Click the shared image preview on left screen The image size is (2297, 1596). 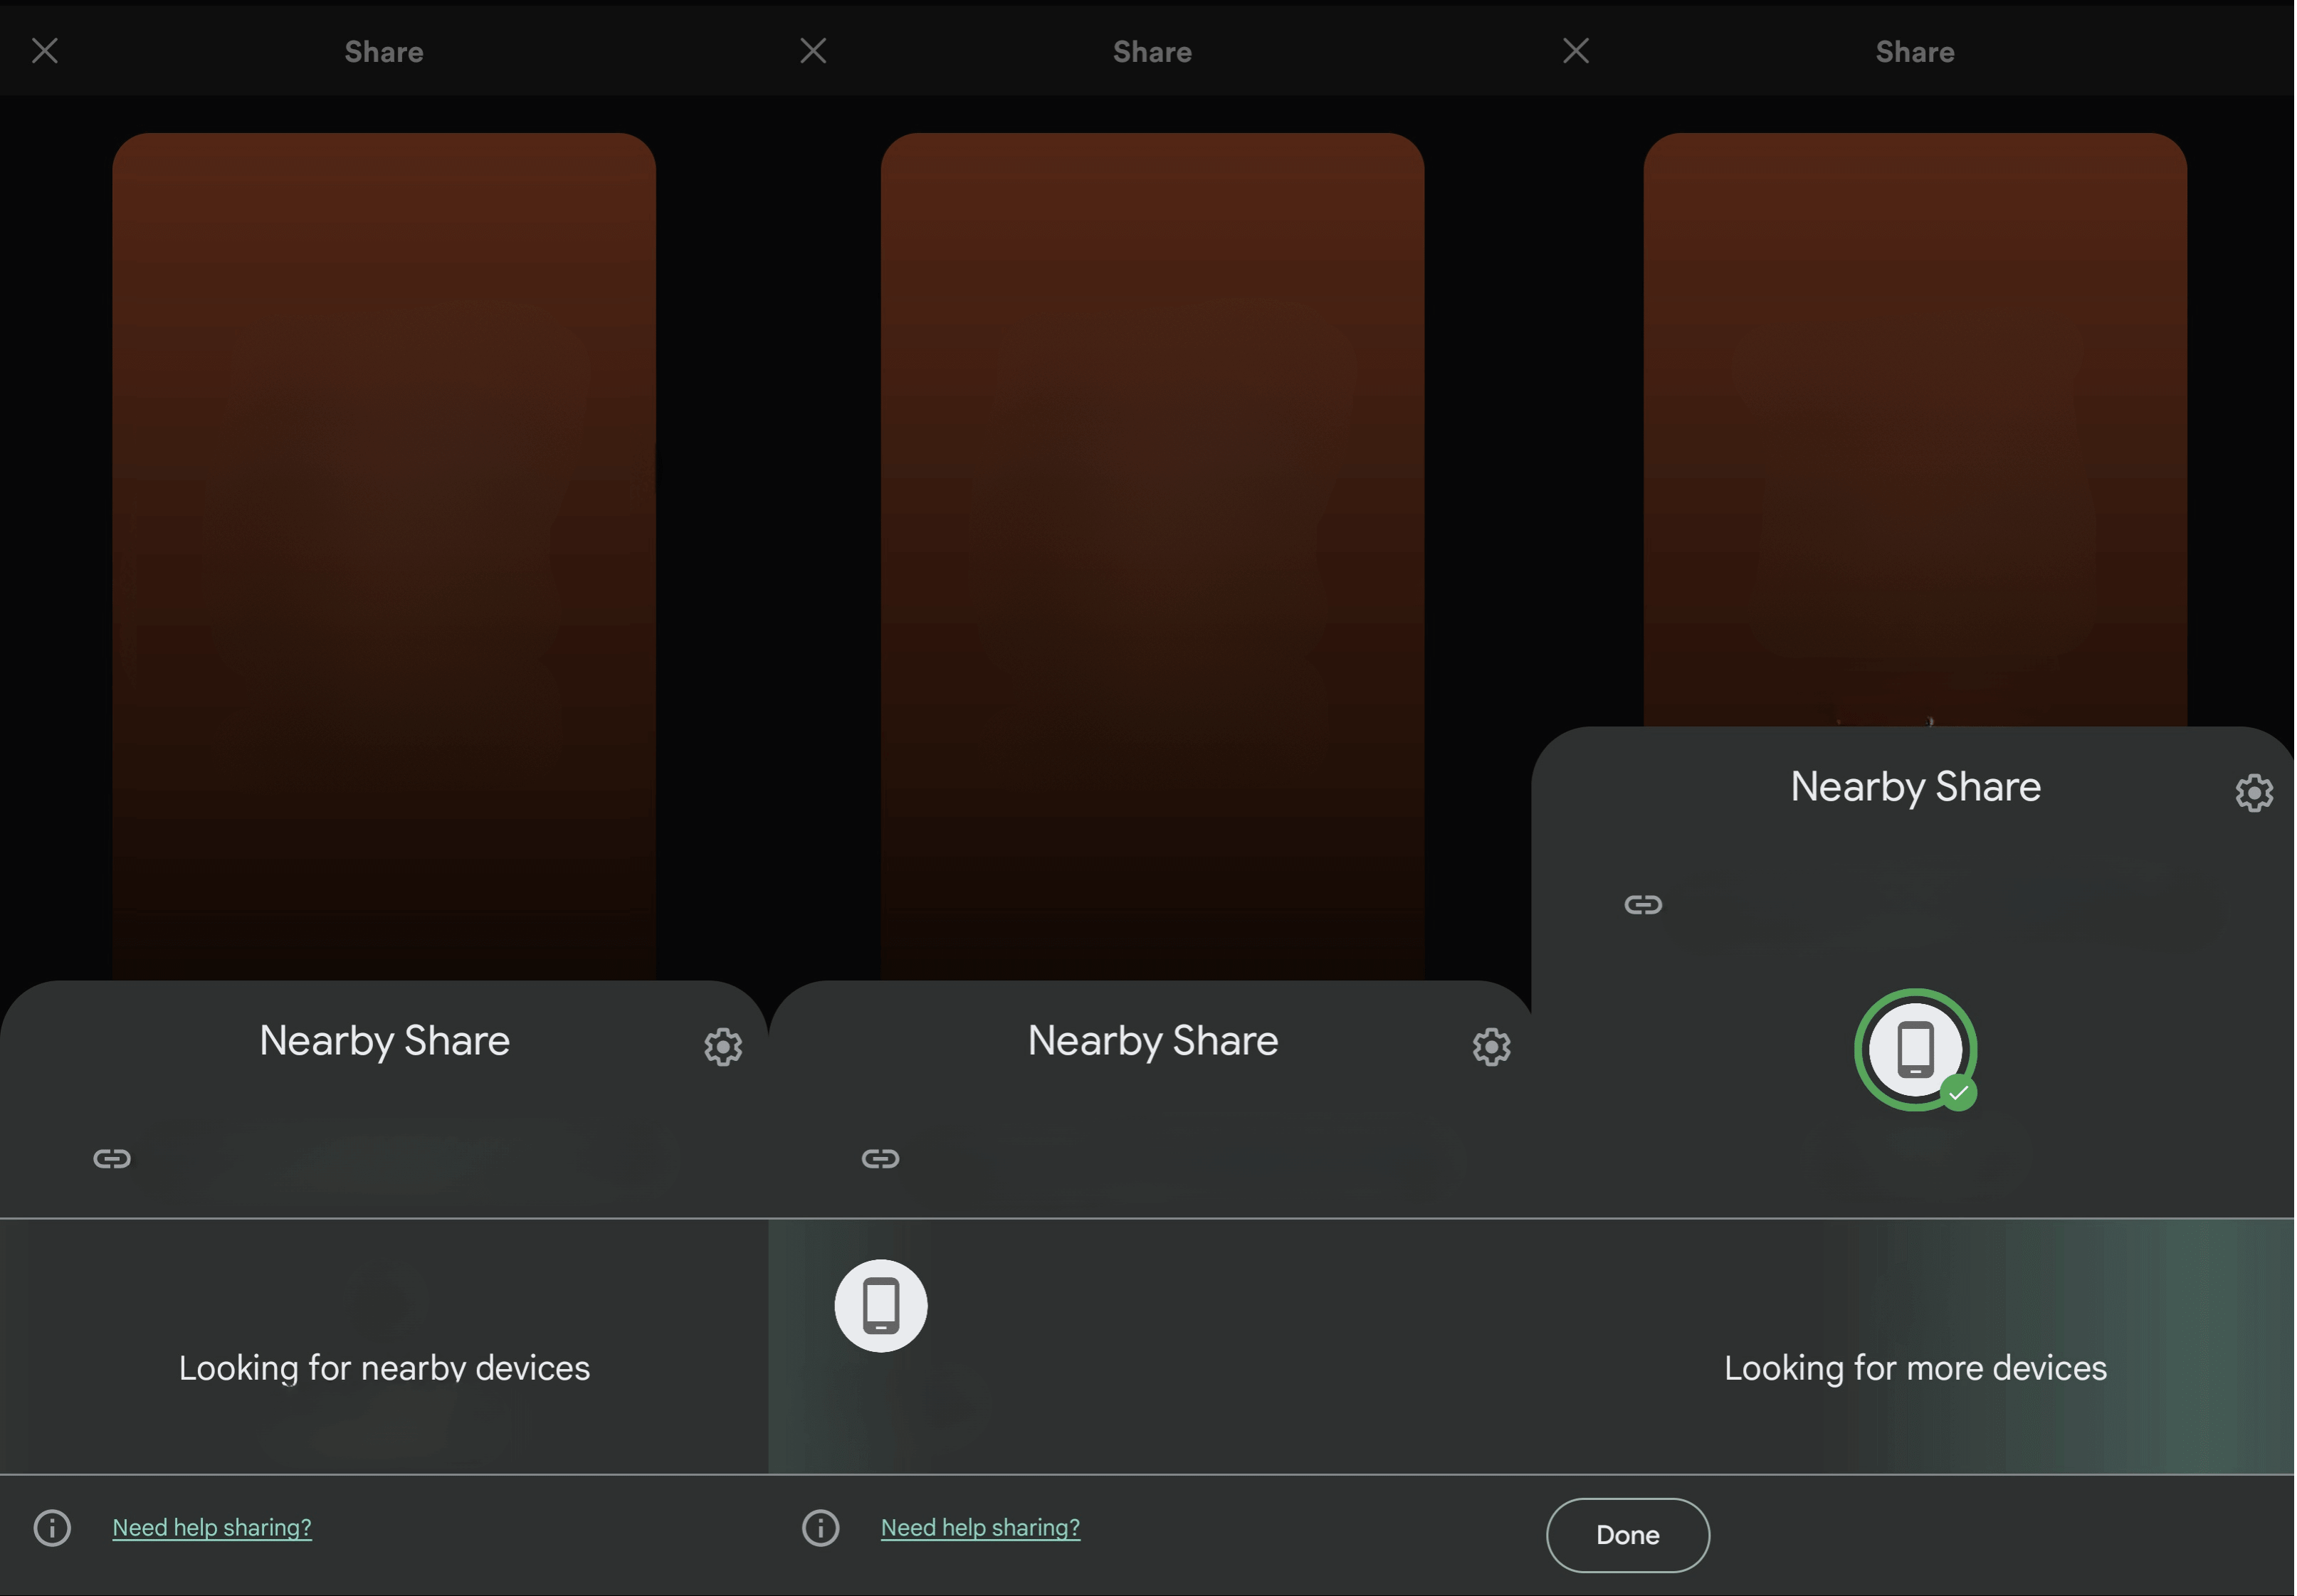[x=384, y=556]
